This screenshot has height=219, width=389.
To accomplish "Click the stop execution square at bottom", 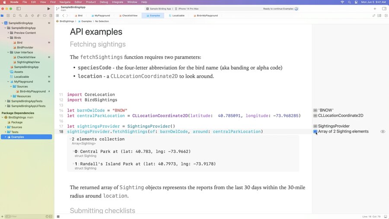I will pyautogui.click(x=58, y=216).
